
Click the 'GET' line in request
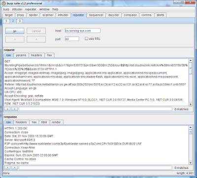[7, 61]
